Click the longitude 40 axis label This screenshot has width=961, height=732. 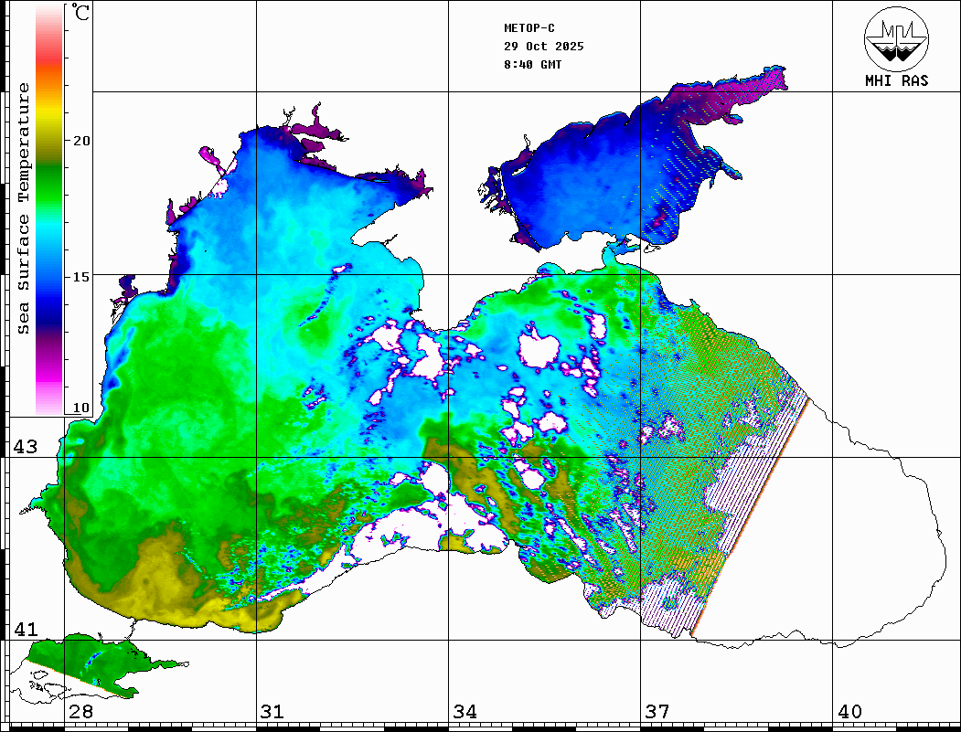tap(849, 712)
